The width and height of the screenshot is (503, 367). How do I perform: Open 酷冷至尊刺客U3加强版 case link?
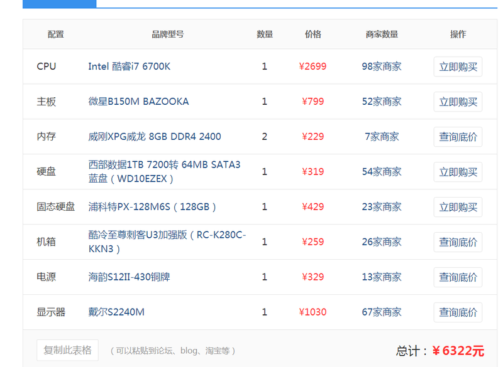click(x=167, y=242)
